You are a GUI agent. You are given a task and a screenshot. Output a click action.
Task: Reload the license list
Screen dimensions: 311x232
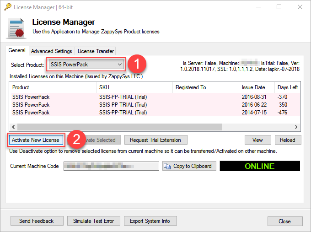[x=288, y=140]
